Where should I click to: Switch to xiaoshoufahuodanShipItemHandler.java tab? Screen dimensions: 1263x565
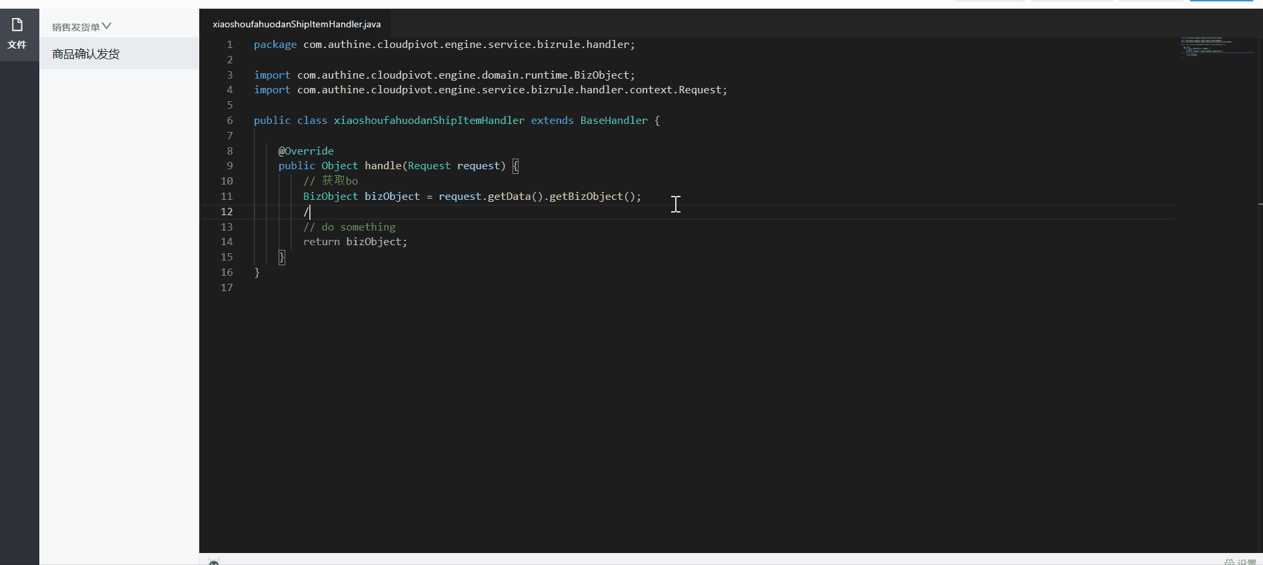tap(297, 24)
